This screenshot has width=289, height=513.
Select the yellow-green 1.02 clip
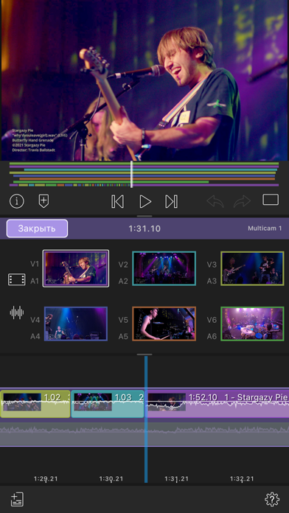click(35, 404)
